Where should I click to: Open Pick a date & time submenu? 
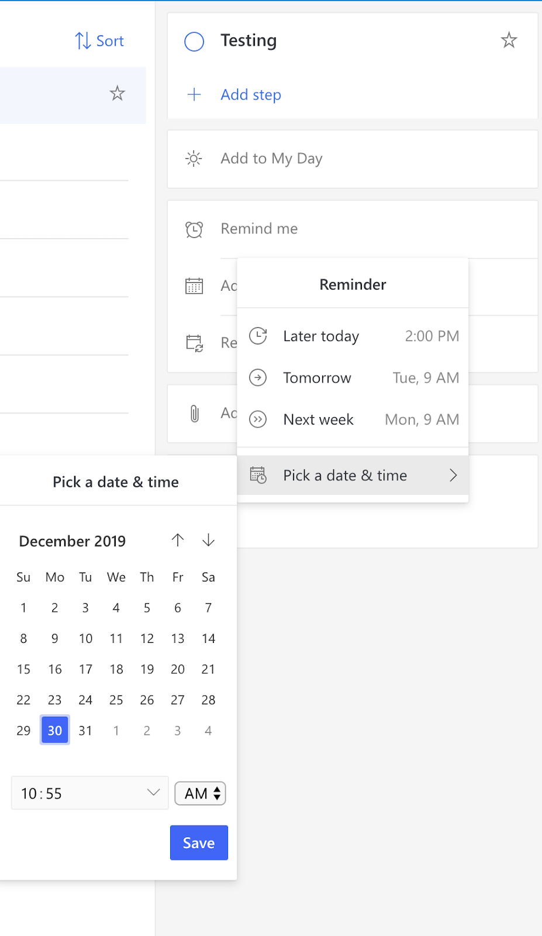(353, 476)
